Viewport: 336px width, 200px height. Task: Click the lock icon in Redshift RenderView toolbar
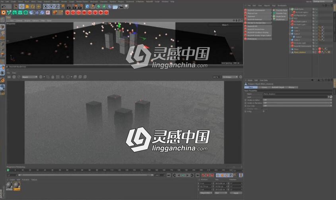(53, 77)
